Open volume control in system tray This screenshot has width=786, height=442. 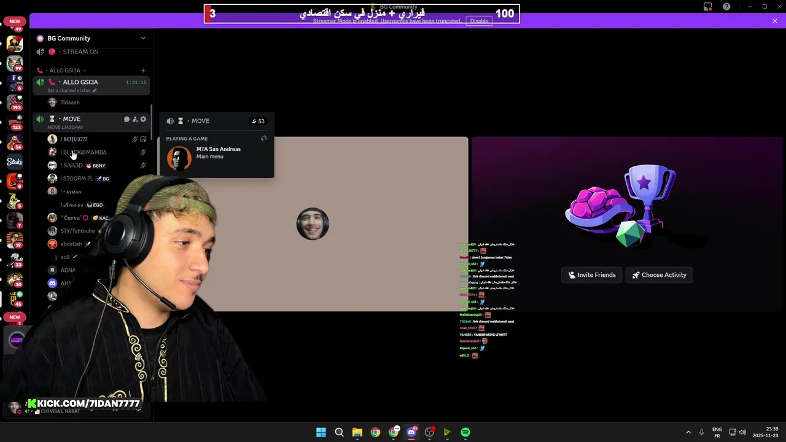[x=742, y=432]
